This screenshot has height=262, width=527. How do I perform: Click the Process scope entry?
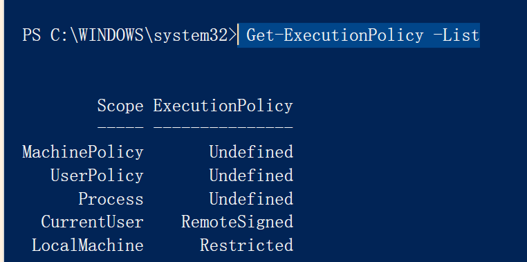pyautogui.click(x=111, y=199)
